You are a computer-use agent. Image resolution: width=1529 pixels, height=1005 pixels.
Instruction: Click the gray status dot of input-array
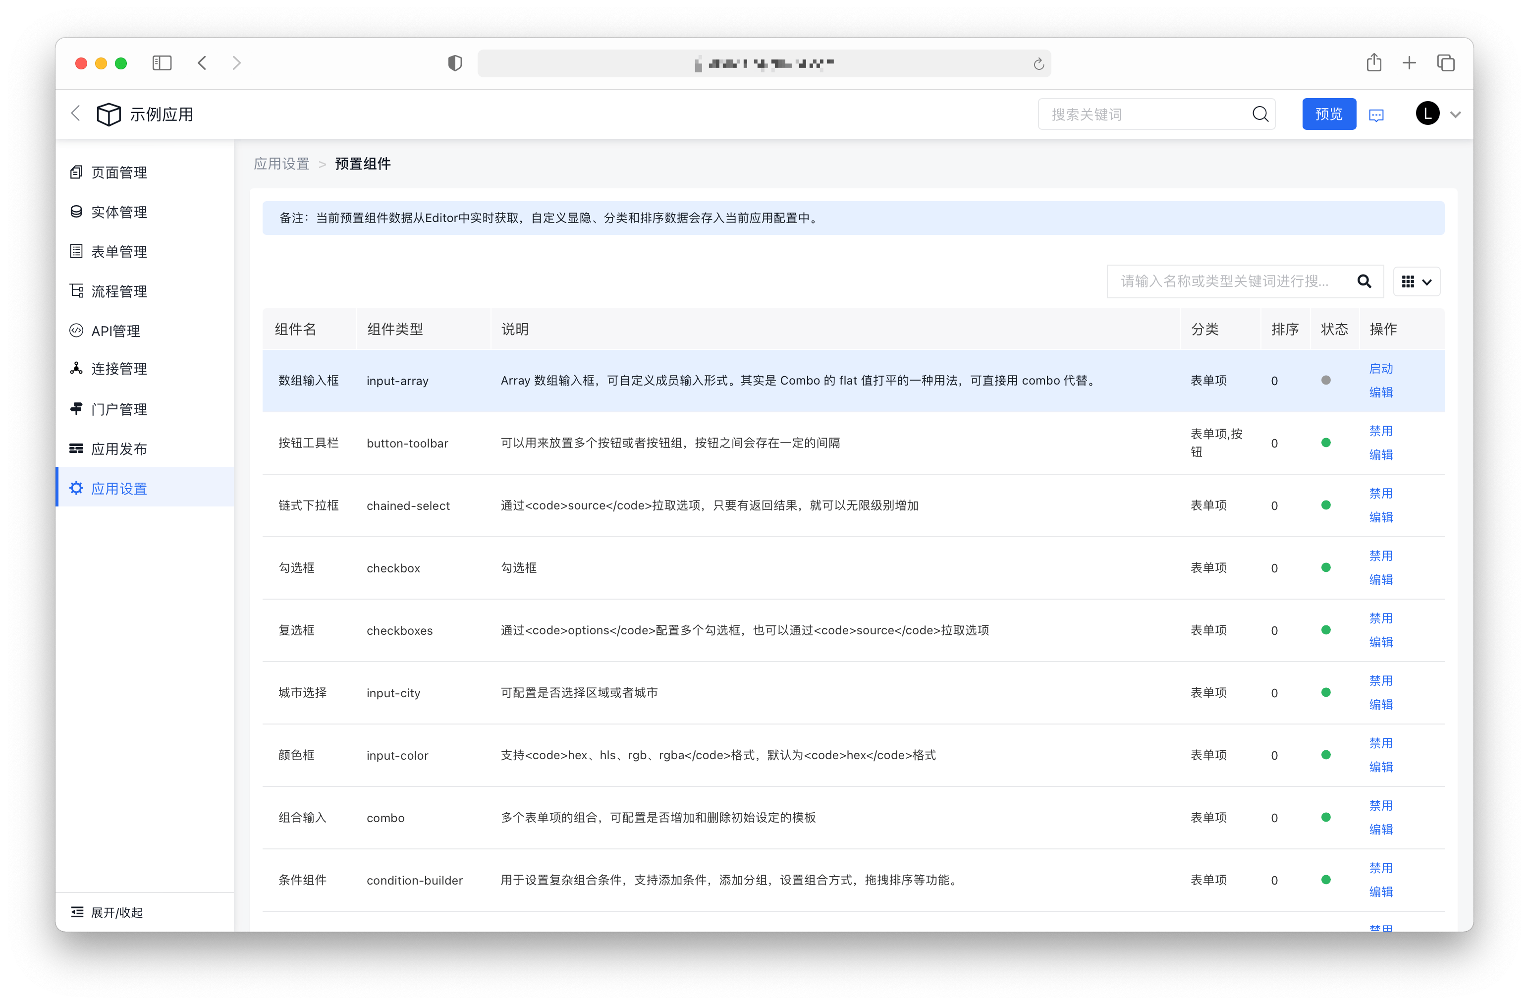click(1325, 381)
